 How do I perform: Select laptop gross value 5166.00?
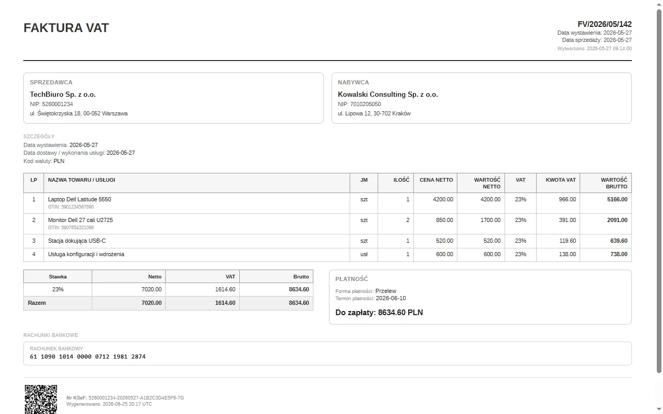point(617,199)
